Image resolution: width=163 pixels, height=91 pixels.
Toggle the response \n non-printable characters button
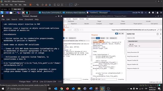[x=107, y=38]
